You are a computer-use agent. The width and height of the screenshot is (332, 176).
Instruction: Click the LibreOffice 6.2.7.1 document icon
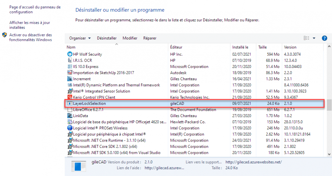tap(70, 110)
